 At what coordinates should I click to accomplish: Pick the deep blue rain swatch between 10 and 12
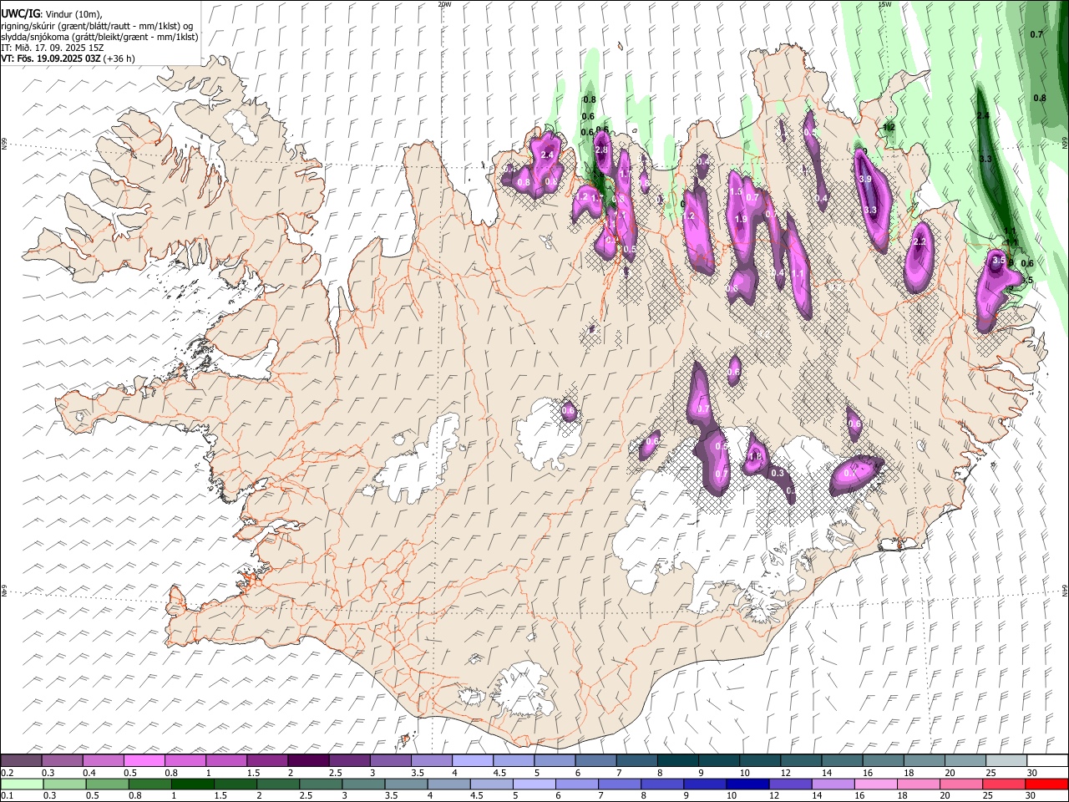tap(747, 784)
